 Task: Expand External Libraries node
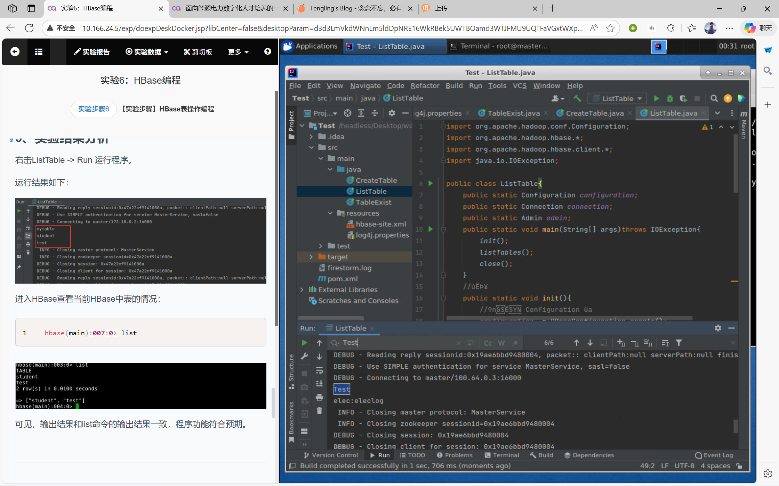(x=302, y=290)
